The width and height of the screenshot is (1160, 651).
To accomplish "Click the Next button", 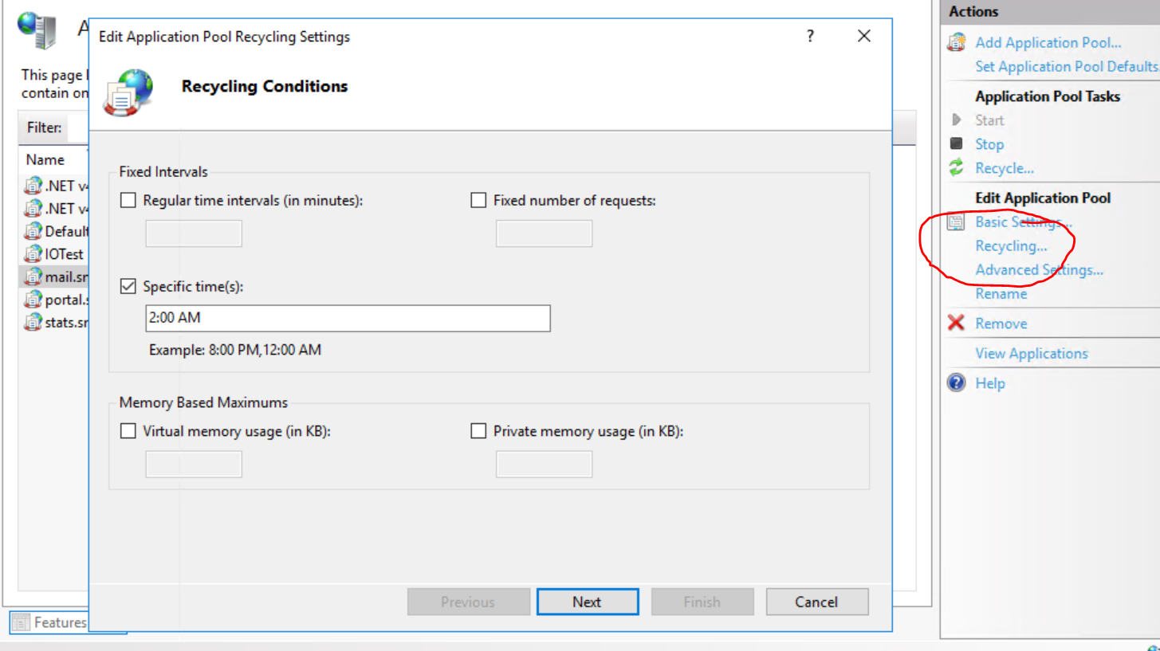I will point(587,602).
